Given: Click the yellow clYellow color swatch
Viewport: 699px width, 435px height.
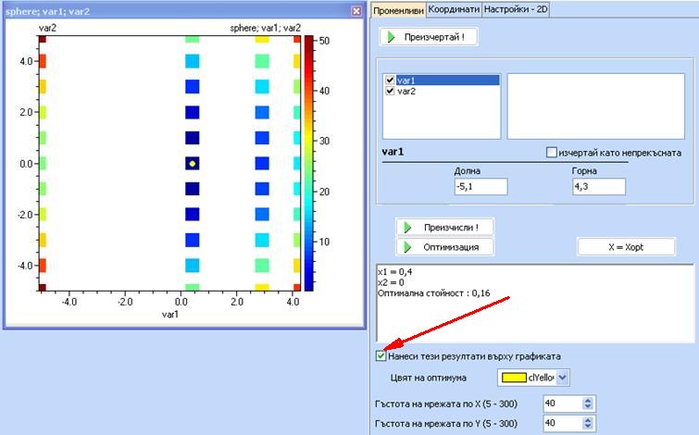Looking at the screenshot, I should (514, 377).
